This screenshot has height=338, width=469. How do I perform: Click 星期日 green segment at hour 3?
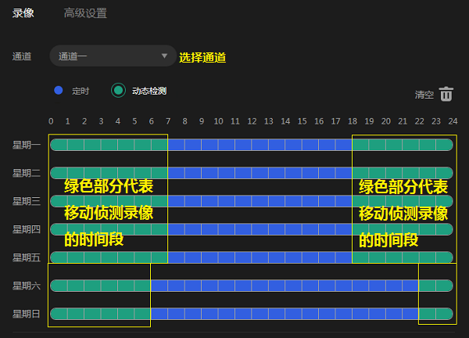[109, 314]
